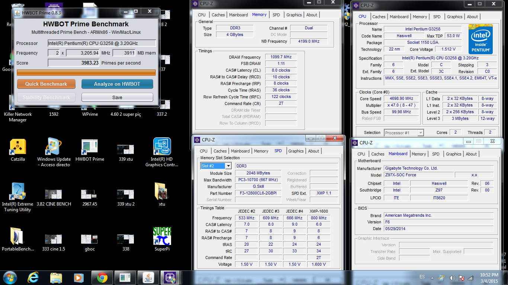Click the 3,205.94 MHz frequency field
508x285 pixels.
click(83, 53)
